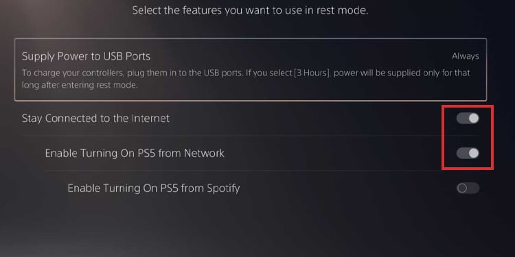
Task: Click the word "Network" in the second toggle option
Action: 205,153
